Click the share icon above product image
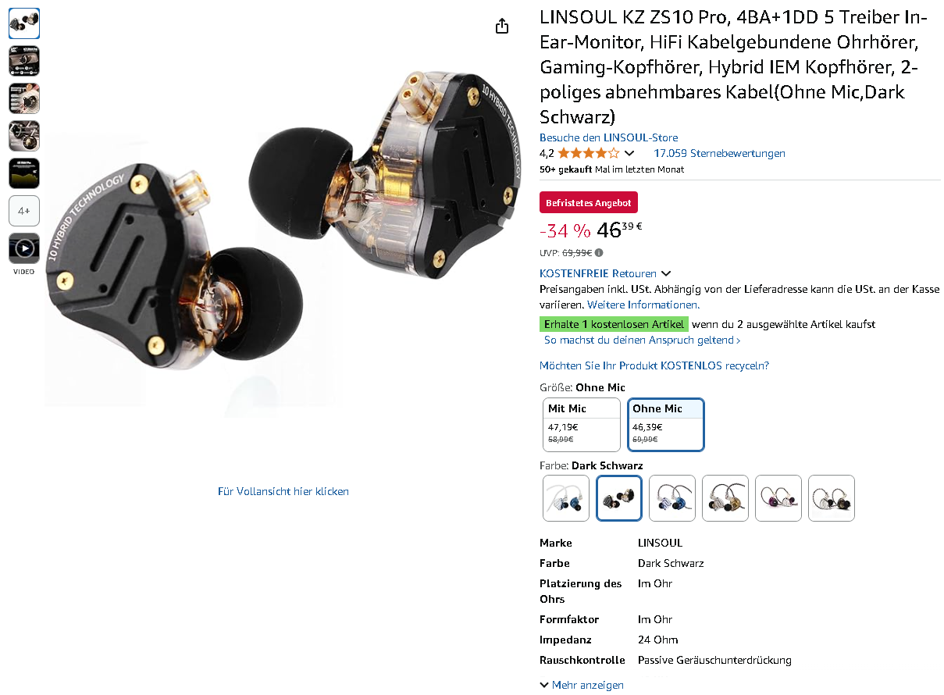 [502, 26]
